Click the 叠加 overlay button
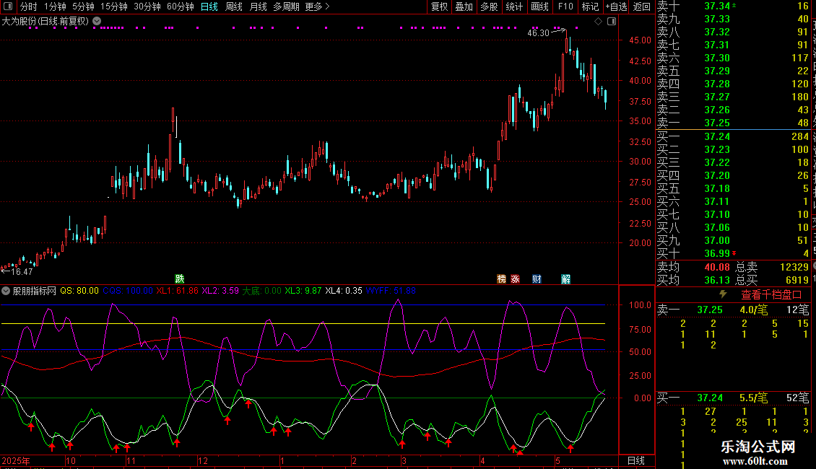The height and width of the screenshot is (469, 816). pos(464,6)
